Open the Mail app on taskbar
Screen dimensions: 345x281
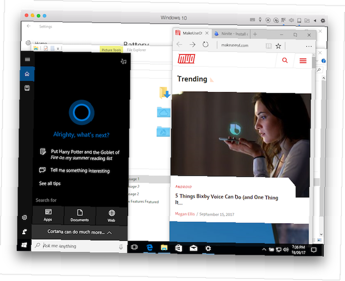click(x=194, y=249)
